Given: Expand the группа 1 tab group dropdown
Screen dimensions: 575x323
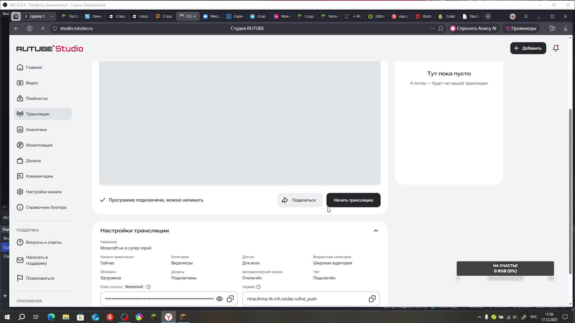Looking at the screenshot, I should tap(52, 16).
